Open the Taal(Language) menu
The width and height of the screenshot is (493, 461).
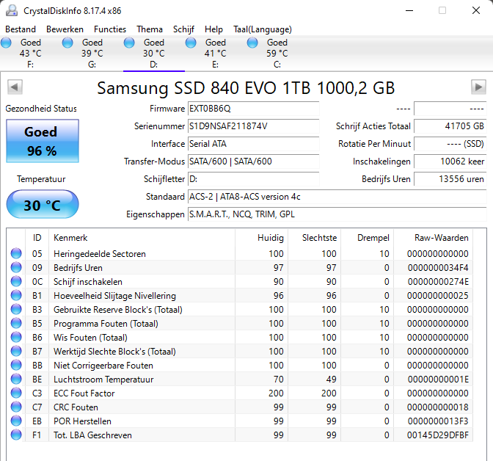click(263, 29)
